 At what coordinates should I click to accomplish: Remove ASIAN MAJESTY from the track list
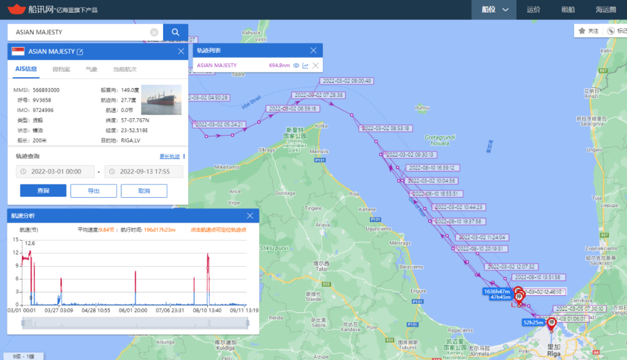point(315,66)
